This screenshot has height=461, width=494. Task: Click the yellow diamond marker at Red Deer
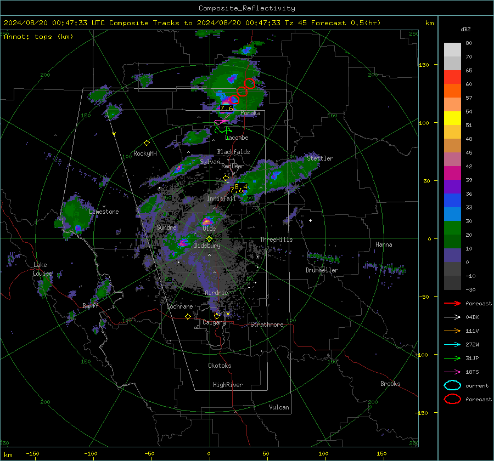(226, 178)
